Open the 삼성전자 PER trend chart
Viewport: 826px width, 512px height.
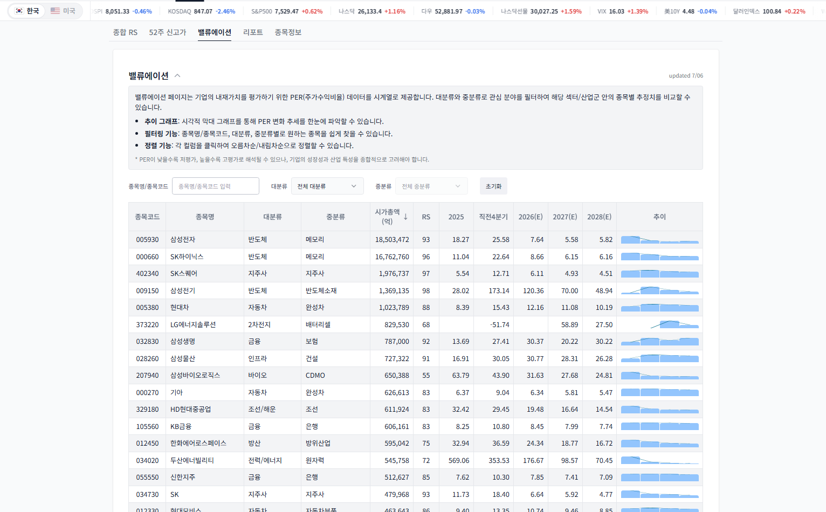tap(659, 240)
